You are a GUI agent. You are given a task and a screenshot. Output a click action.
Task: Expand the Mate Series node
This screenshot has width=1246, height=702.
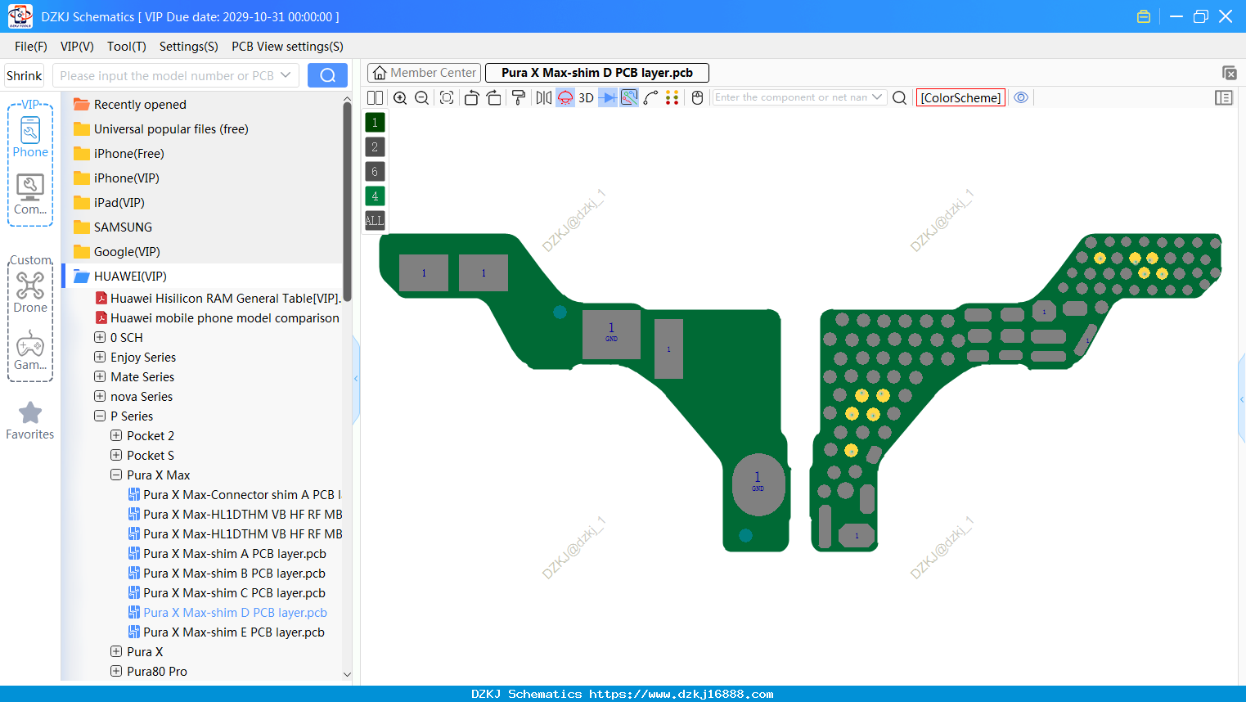[100, 376]
